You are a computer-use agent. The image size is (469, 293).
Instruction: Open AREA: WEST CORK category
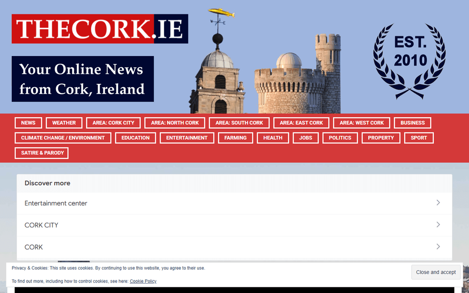point(362,123)
